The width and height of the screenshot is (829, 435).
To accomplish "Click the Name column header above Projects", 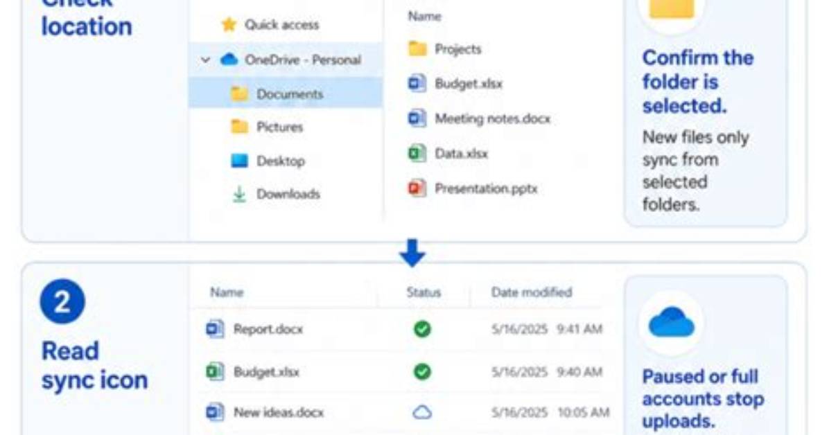I will pos(424,17).
